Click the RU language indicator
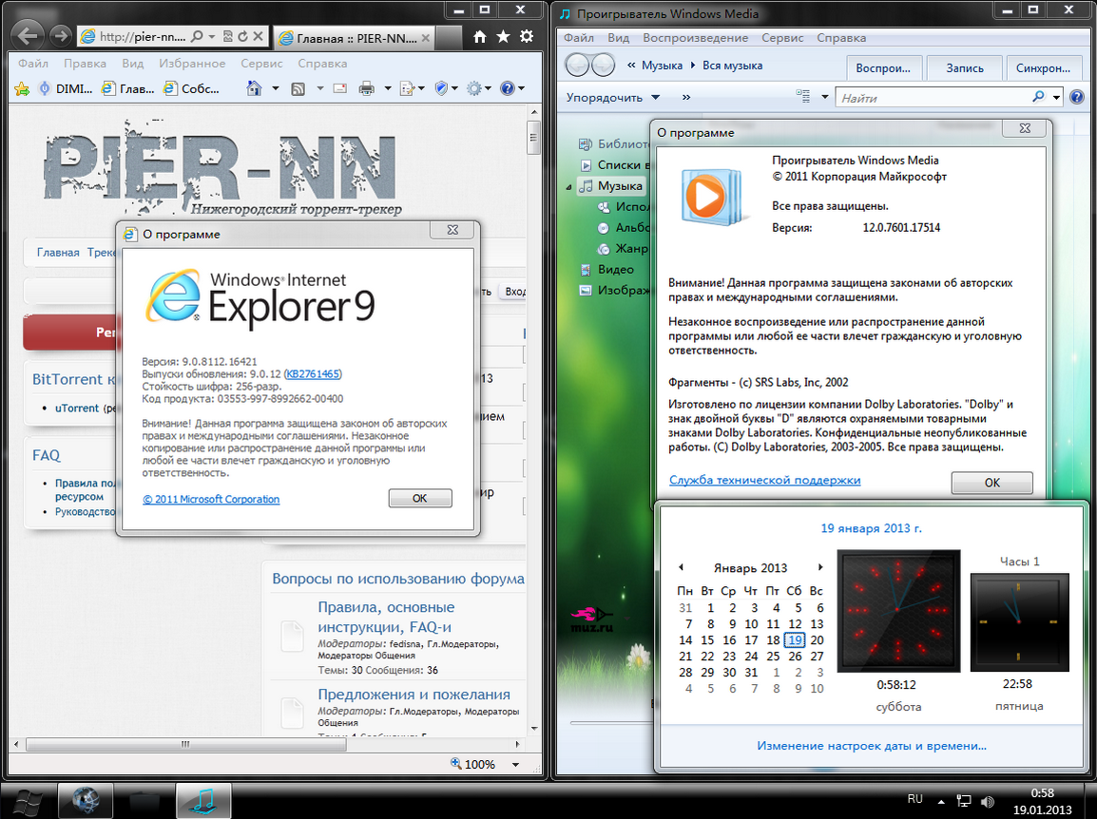Screen dimensions: 1097x819 pos(914,799)
